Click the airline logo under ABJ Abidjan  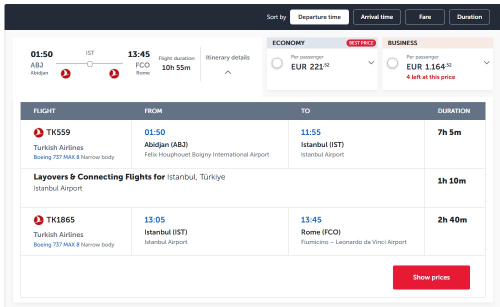65,73
